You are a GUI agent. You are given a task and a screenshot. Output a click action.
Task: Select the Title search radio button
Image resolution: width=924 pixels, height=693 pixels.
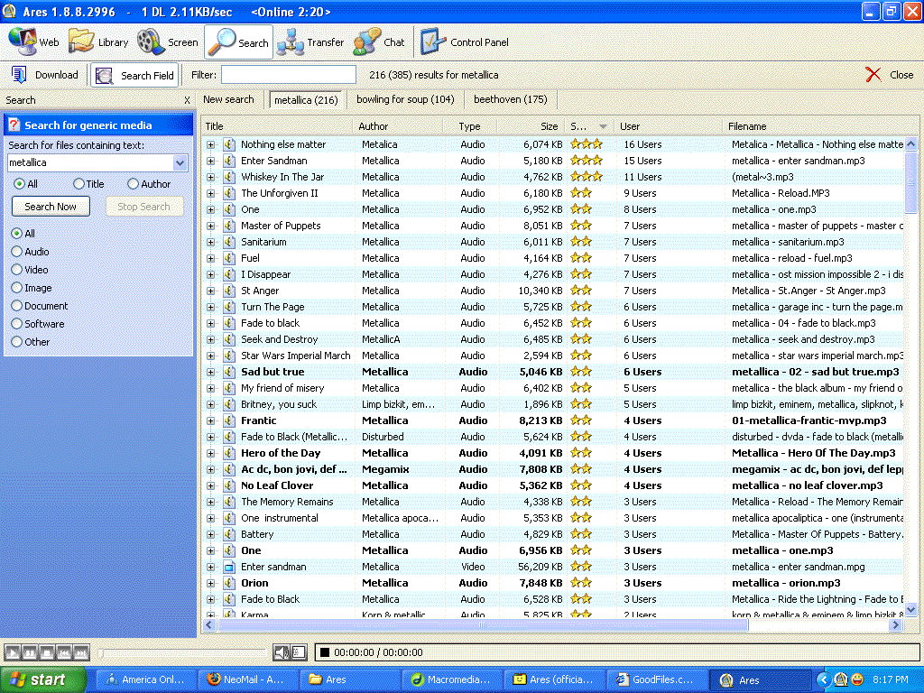click(x=79, y=184)
